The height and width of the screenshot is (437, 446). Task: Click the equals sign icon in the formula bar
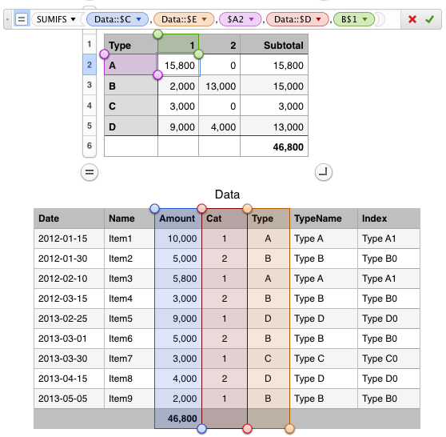point(22,19)
